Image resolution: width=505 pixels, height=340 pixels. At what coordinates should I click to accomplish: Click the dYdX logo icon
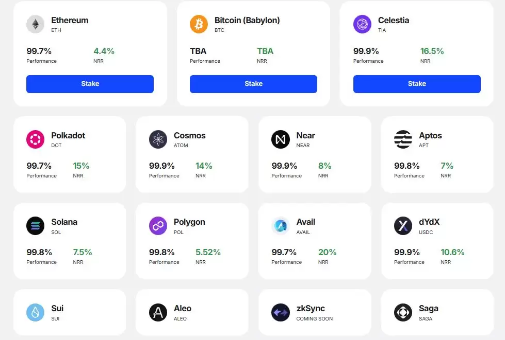pyautogui.click(x=403, y=226)
